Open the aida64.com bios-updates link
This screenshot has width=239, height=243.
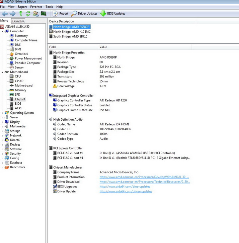pos(125,186)
